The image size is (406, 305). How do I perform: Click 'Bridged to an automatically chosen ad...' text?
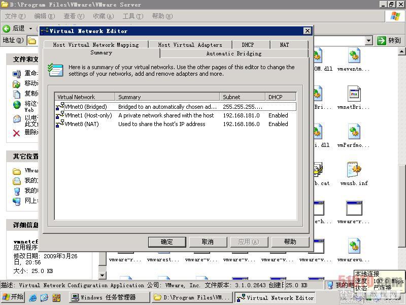coord(167,107)
